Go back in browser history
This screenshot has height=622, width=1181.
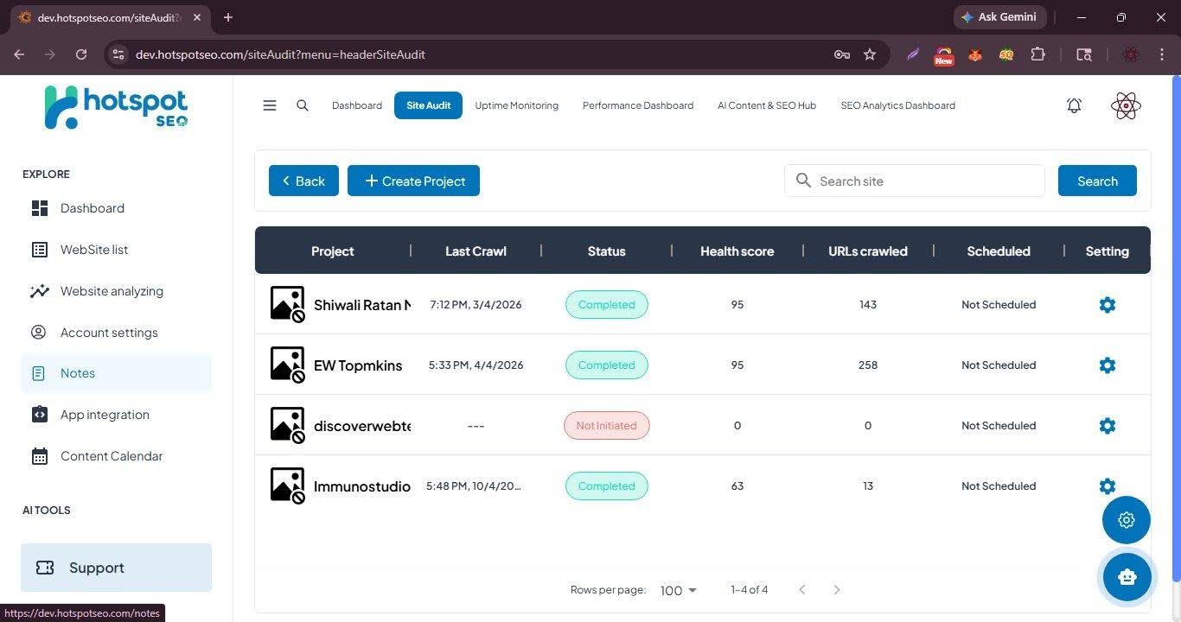pos(19,54)
